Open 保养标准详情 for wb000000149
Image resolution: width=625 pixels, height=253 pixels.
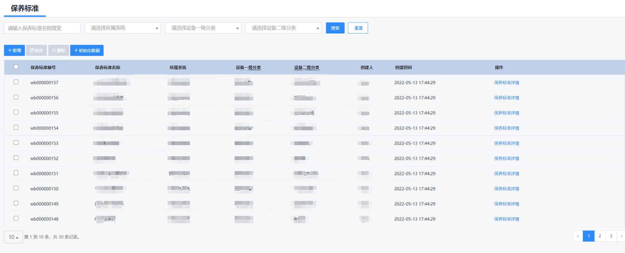[x=506, y=204]
